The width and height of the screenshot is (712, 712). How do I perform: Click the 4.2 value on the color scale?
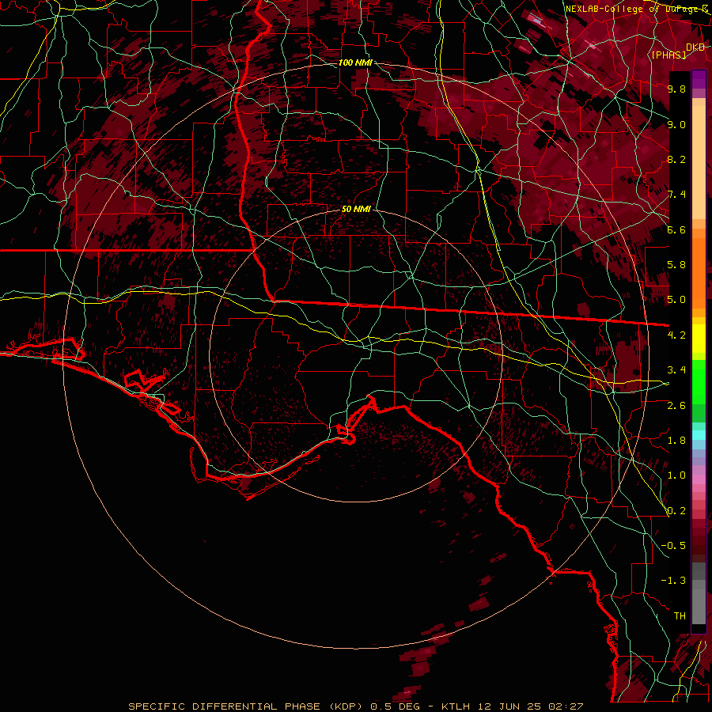point(676,335)
